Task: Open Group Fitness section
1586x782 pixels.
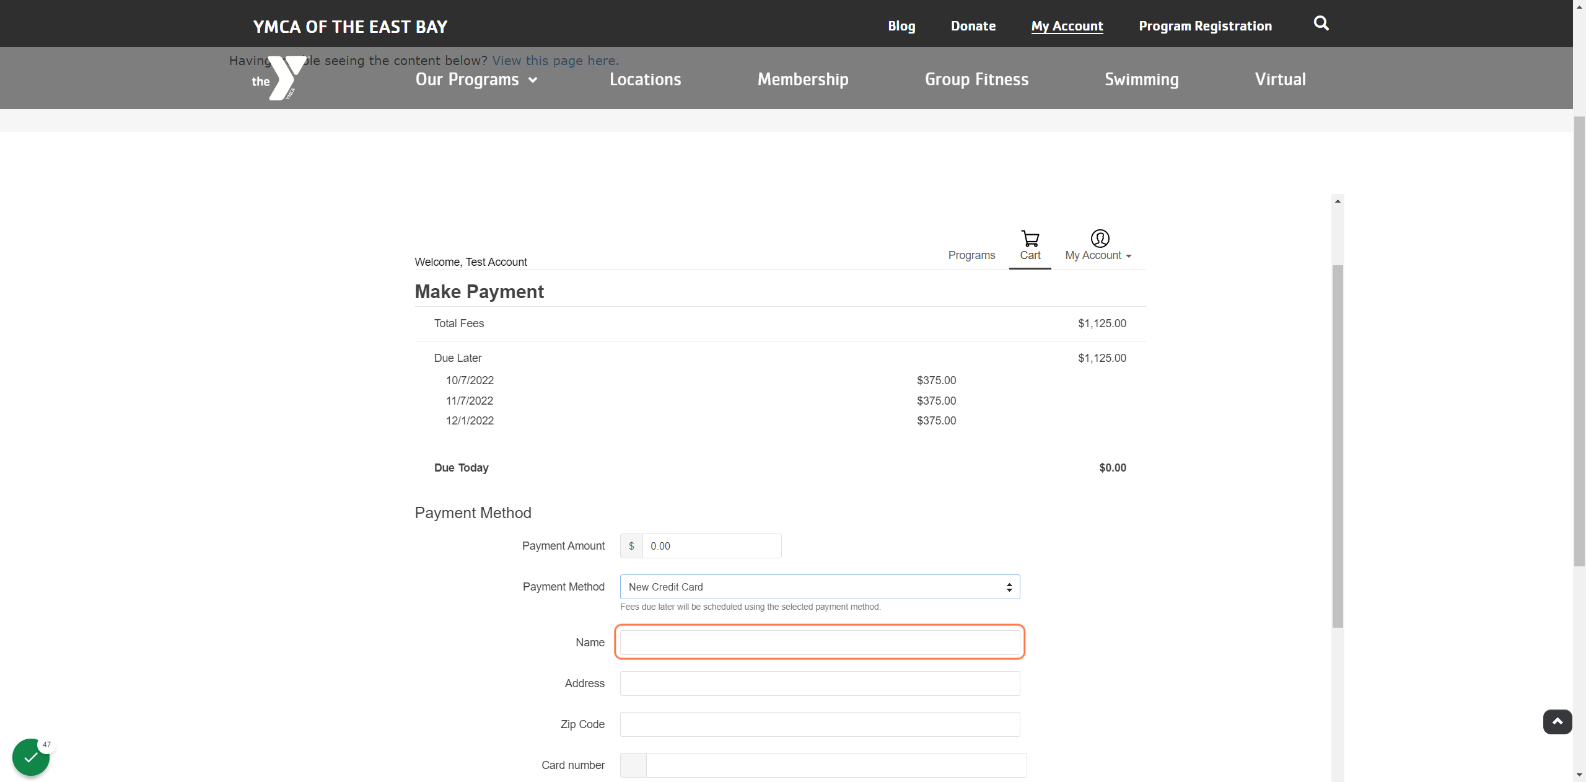Action: coord(976,79)
